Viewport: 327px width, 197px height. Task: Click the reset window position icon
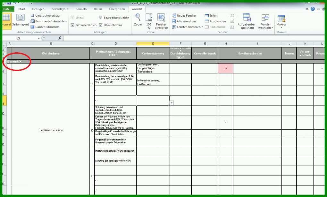tap(232, 27)
